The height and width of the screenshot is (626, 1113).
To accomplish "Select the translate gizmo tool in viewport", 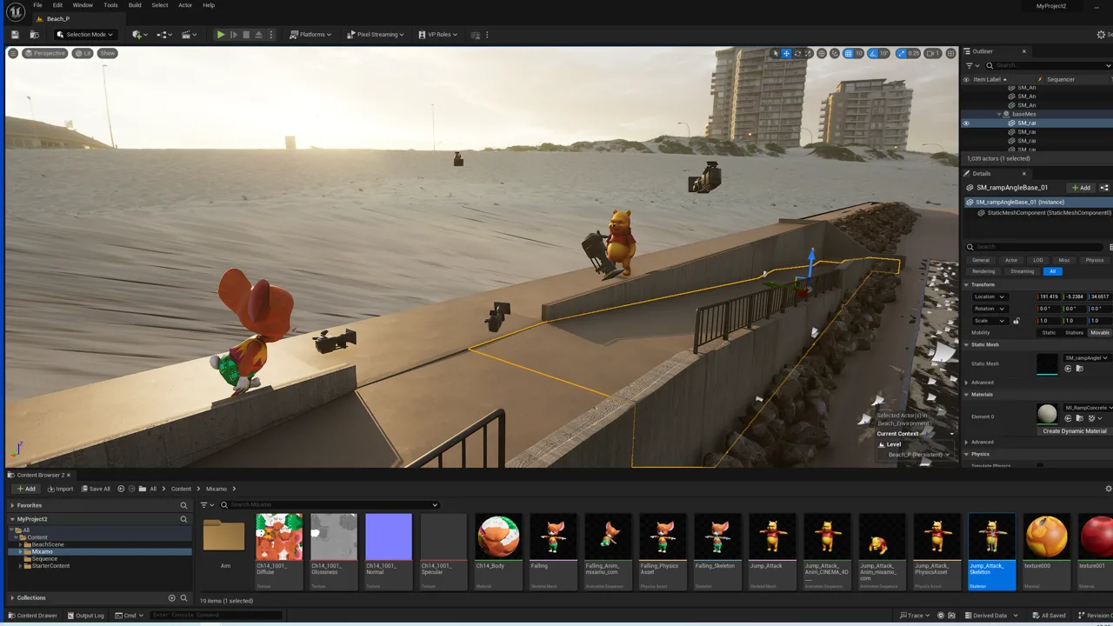I will [x=786, y=53].
